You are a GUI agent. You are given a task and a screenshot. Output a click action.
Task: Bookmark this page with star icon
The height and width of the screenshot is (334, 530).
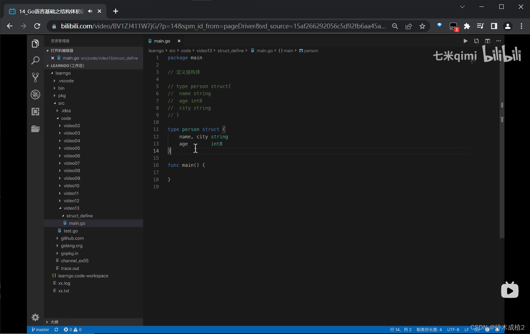coord(422,26)
